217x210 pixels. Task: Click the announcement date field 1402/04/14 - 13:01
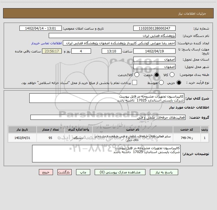[40, 28]
